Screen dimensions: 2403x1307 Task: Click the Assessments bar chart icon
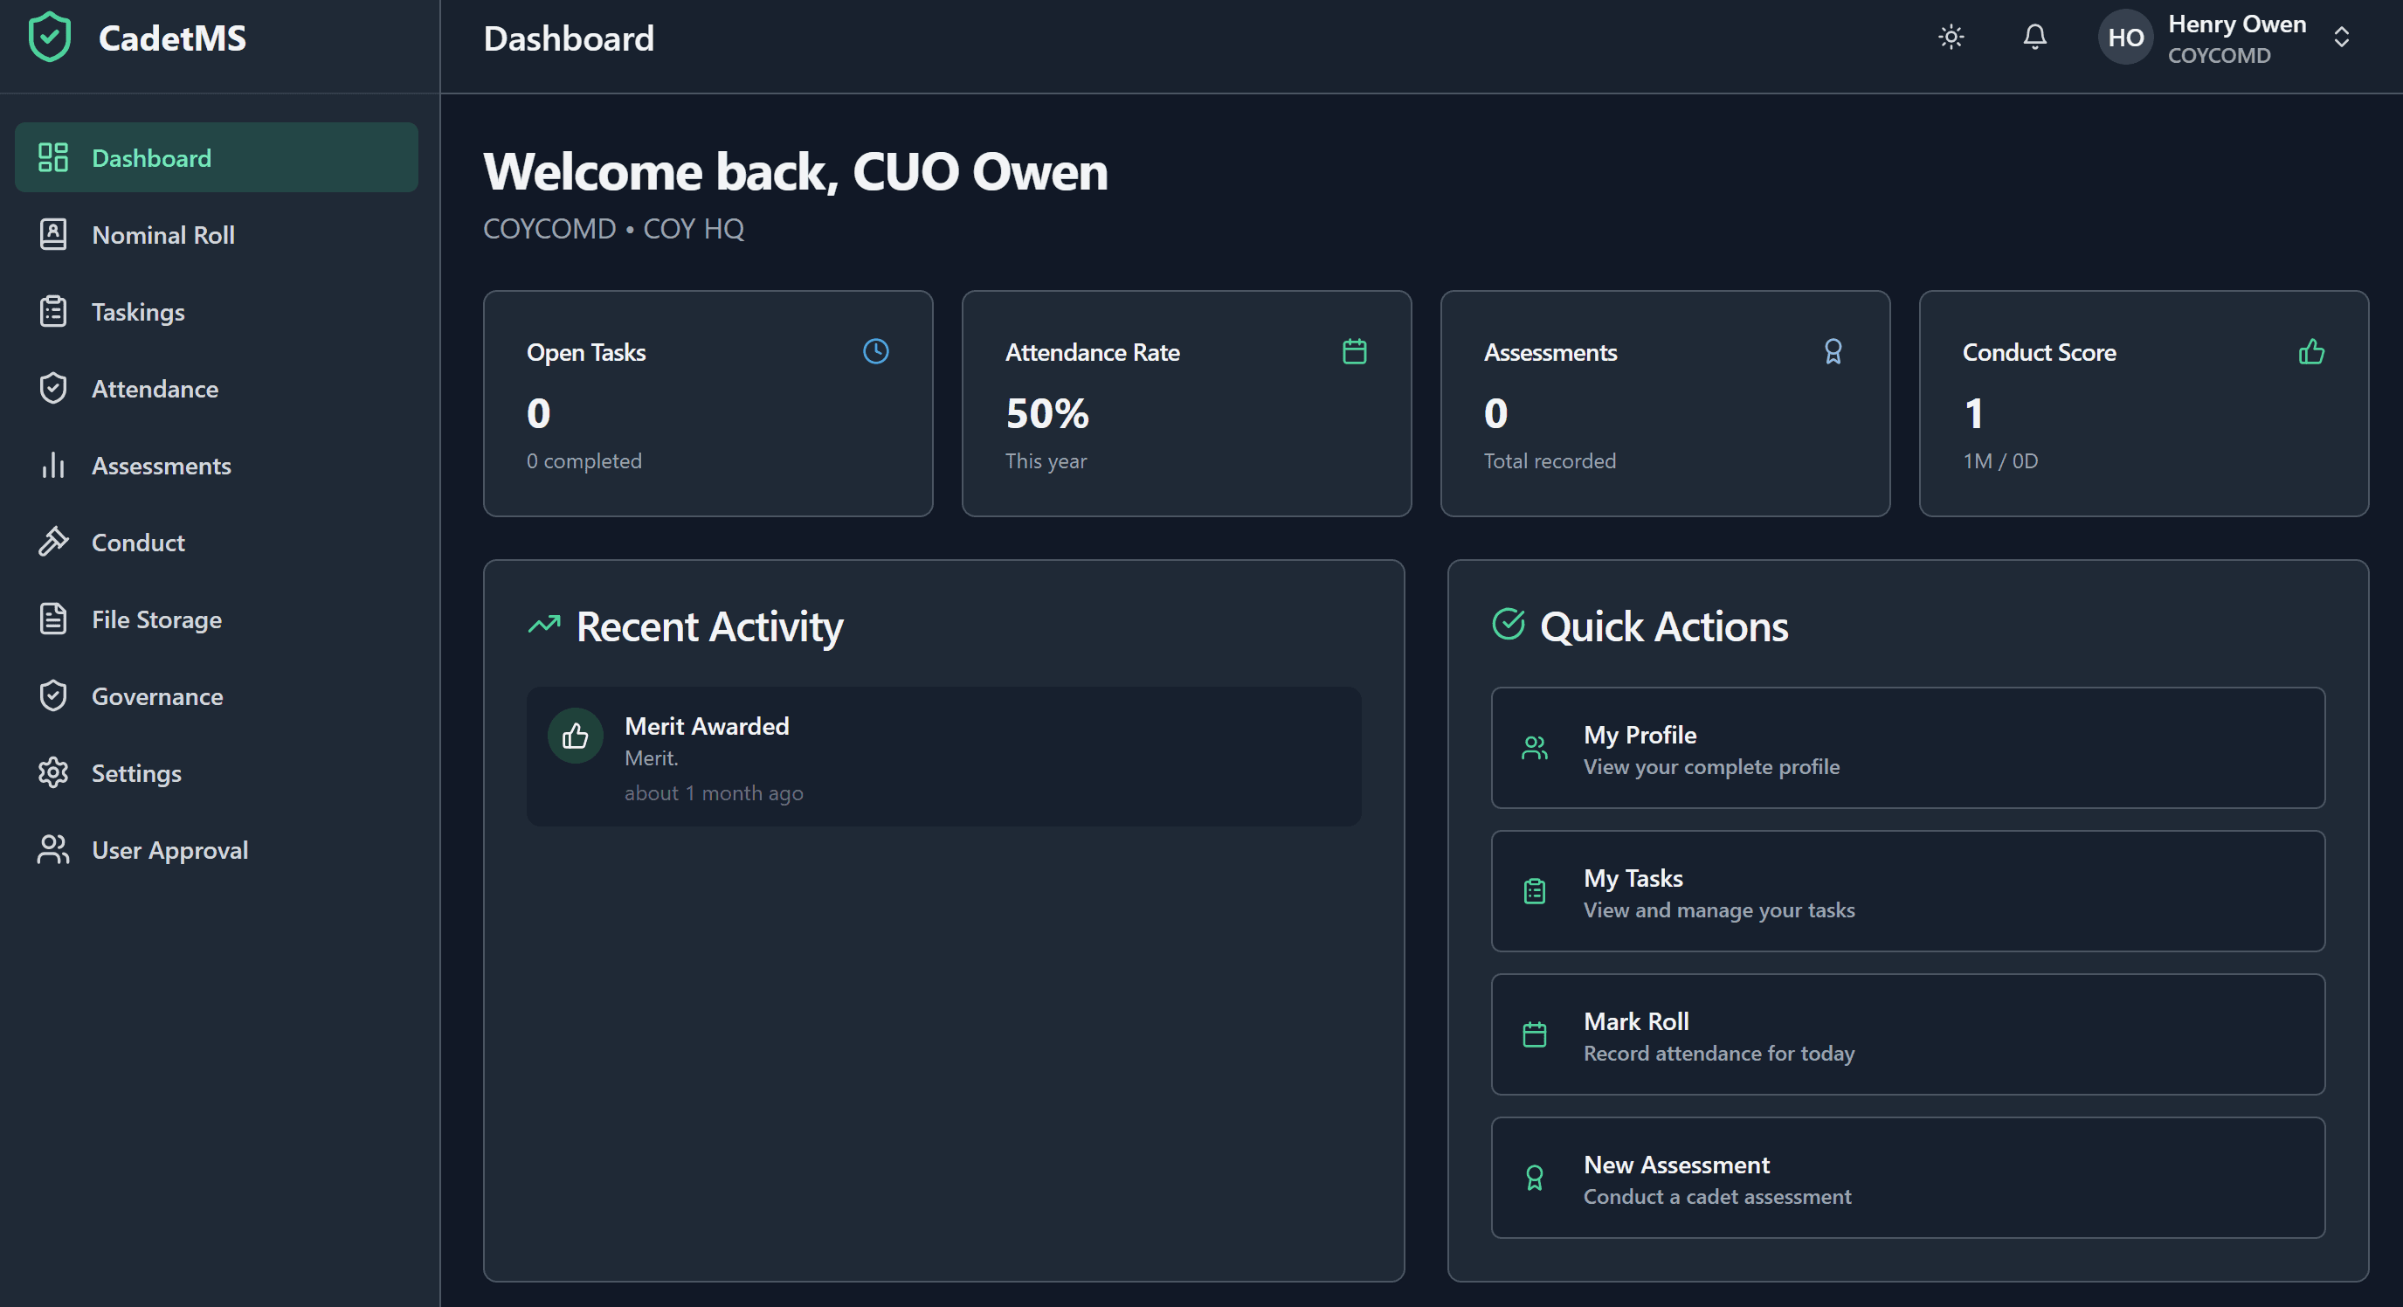(53, 466)
